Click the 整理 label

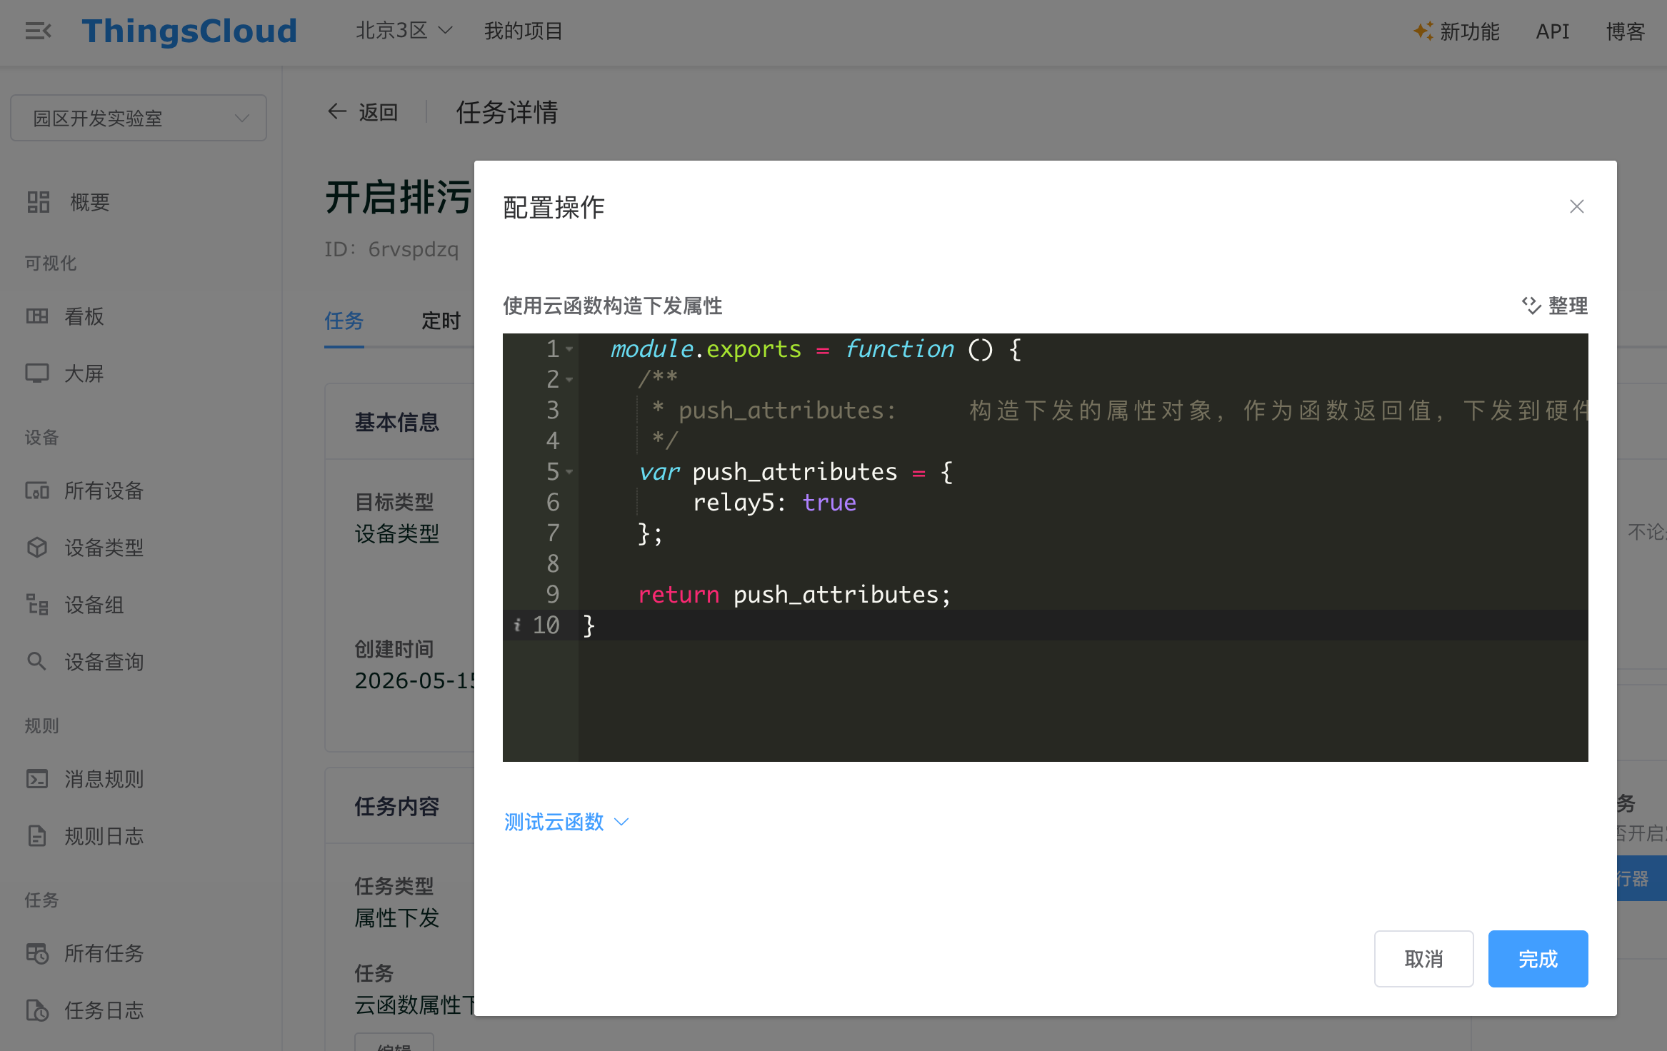[1568, 306]
